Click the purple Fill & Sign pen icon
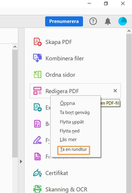 [37, 140]
